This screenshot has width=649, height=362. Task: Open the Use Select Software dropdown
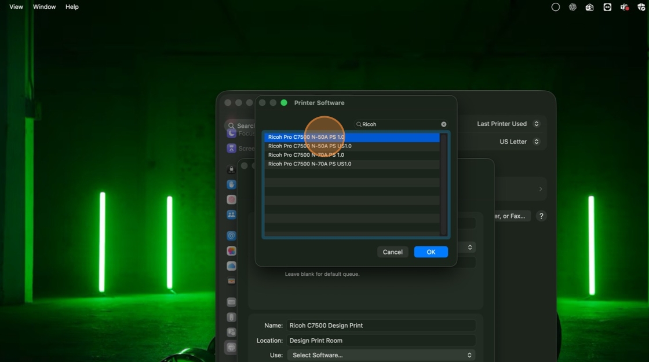pyautogui.click(x=381, y=355)
